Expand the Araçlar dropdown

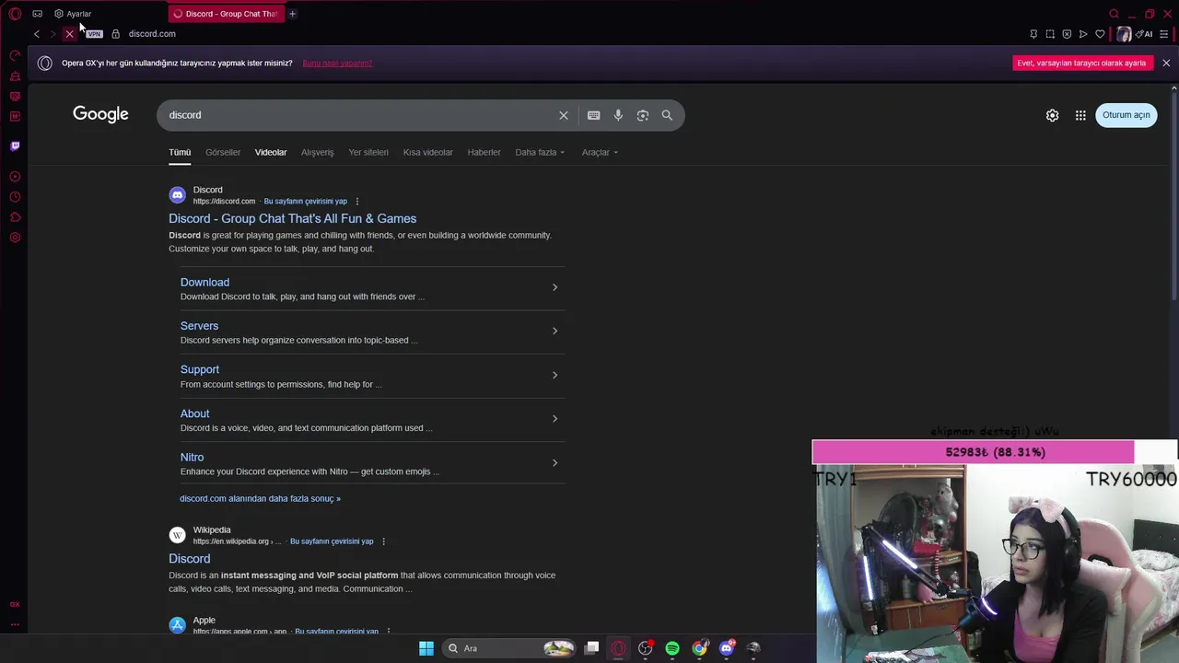coord(600,153)
